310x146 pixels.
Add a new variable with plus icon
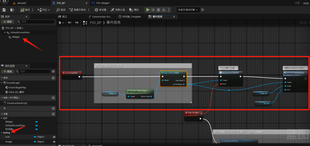click(x=53, y=113)
